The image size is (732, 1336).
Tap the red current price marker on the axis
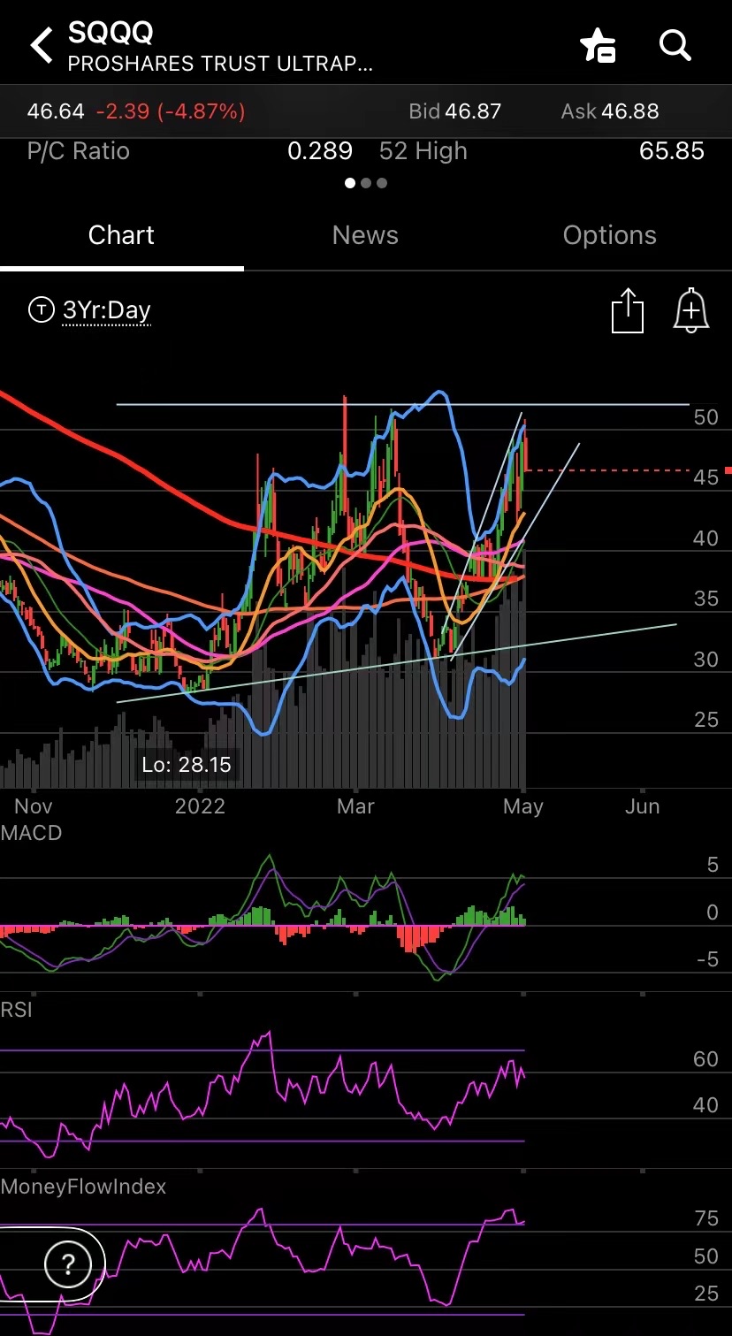728,470
